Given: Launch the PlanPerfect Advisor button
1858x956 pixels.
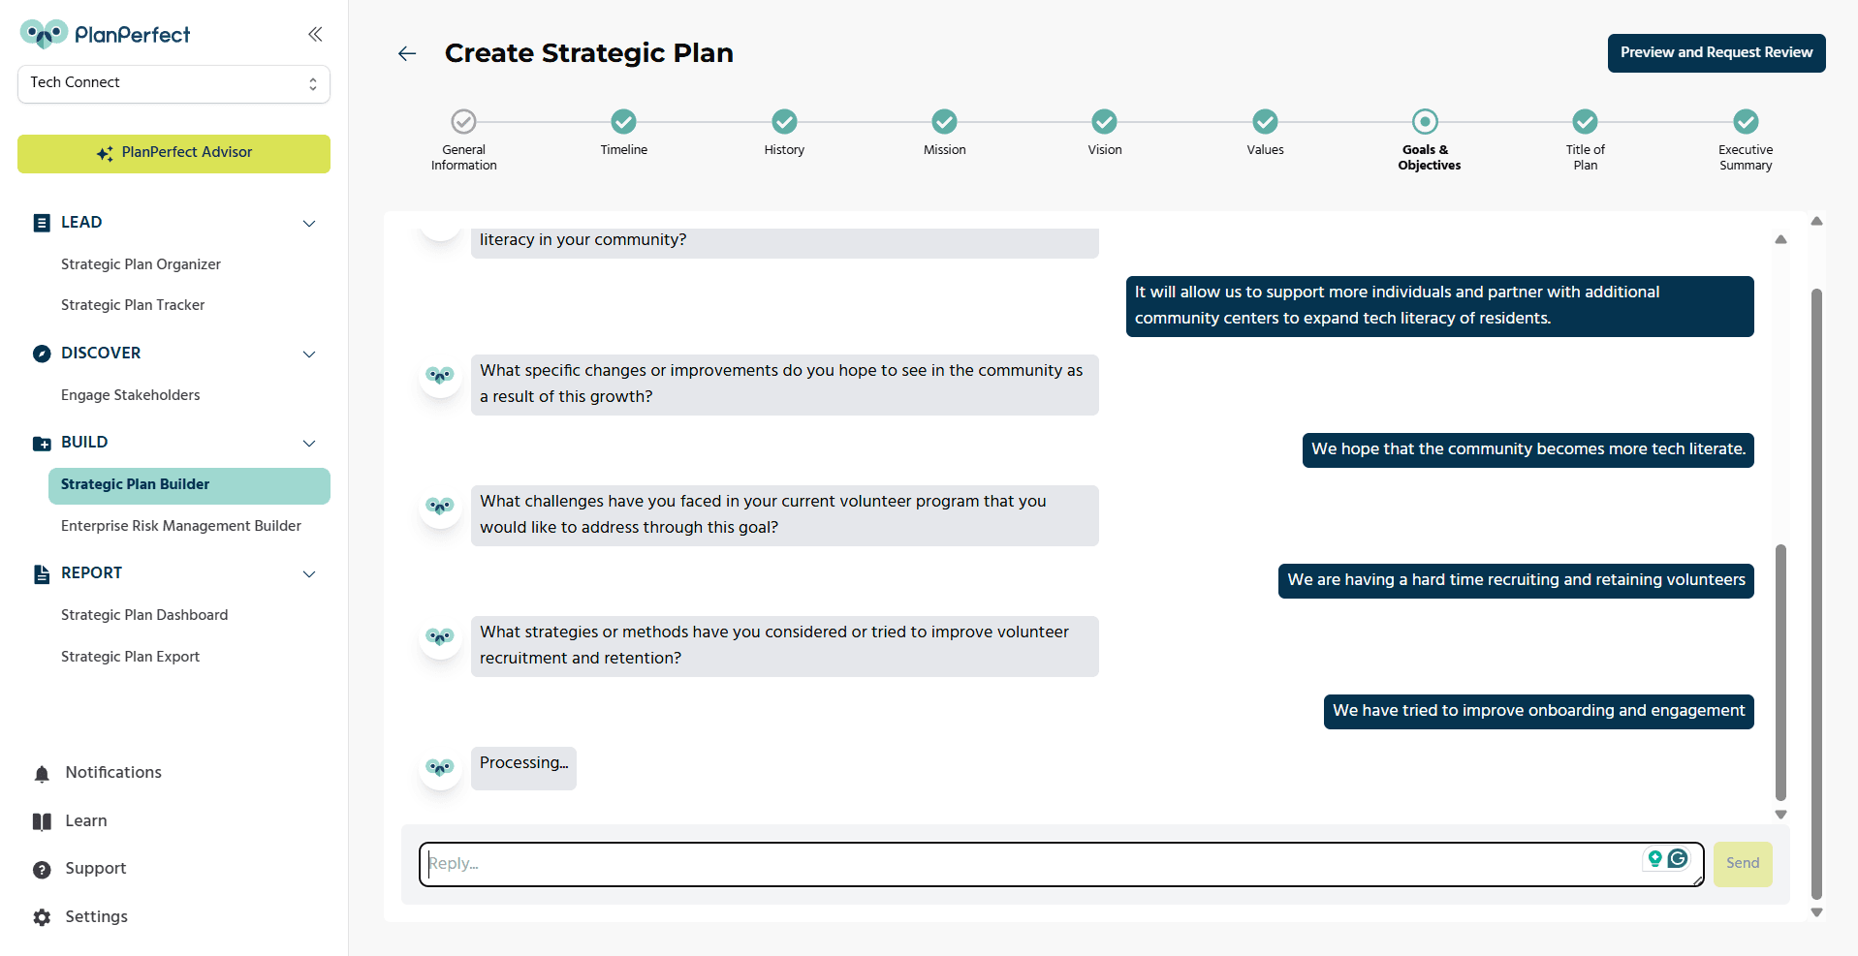Looking at the screenshot, I should (173, 153).
